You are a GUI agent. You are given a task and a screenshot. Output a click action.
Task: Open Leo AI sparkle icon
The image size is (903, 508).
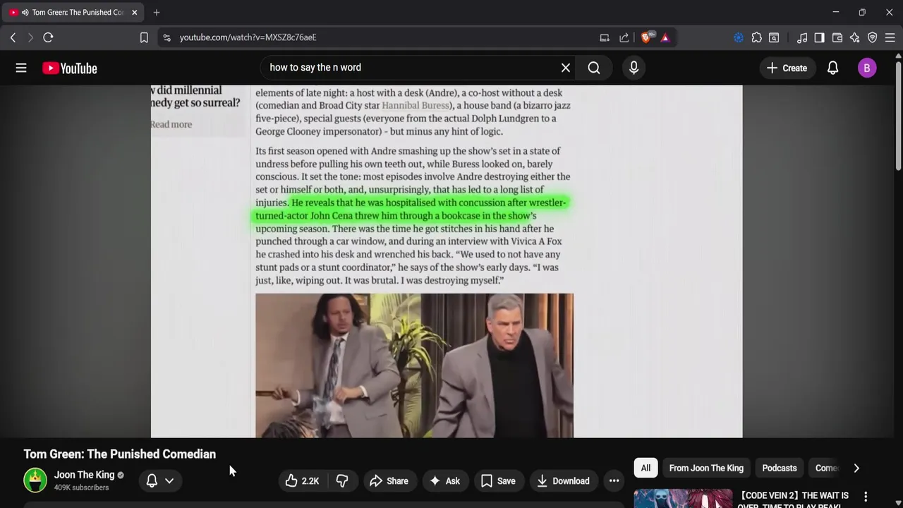[x=854, y=37]
